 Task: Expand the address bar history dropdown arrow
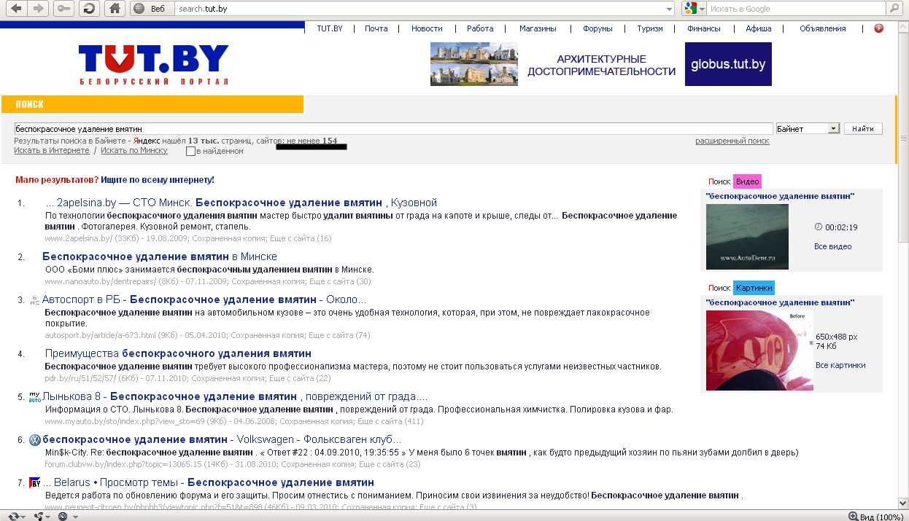point(669,9)
